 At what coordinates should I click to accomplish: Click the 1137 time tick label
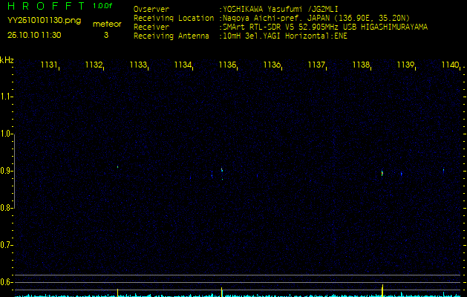(316, 65)
